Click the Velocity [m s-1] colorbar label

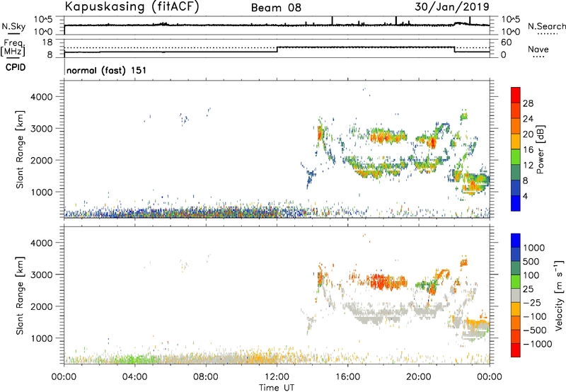click(x=559, y=295)
